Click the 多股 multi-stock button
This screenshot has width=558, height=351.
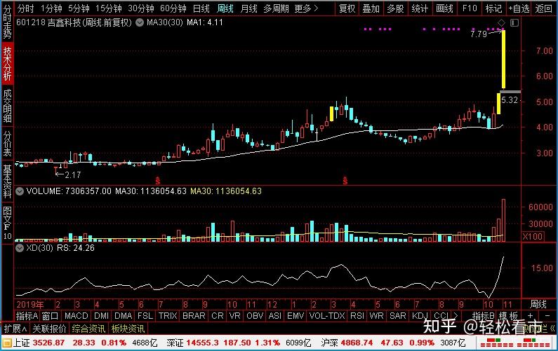[x=395, y=8]
